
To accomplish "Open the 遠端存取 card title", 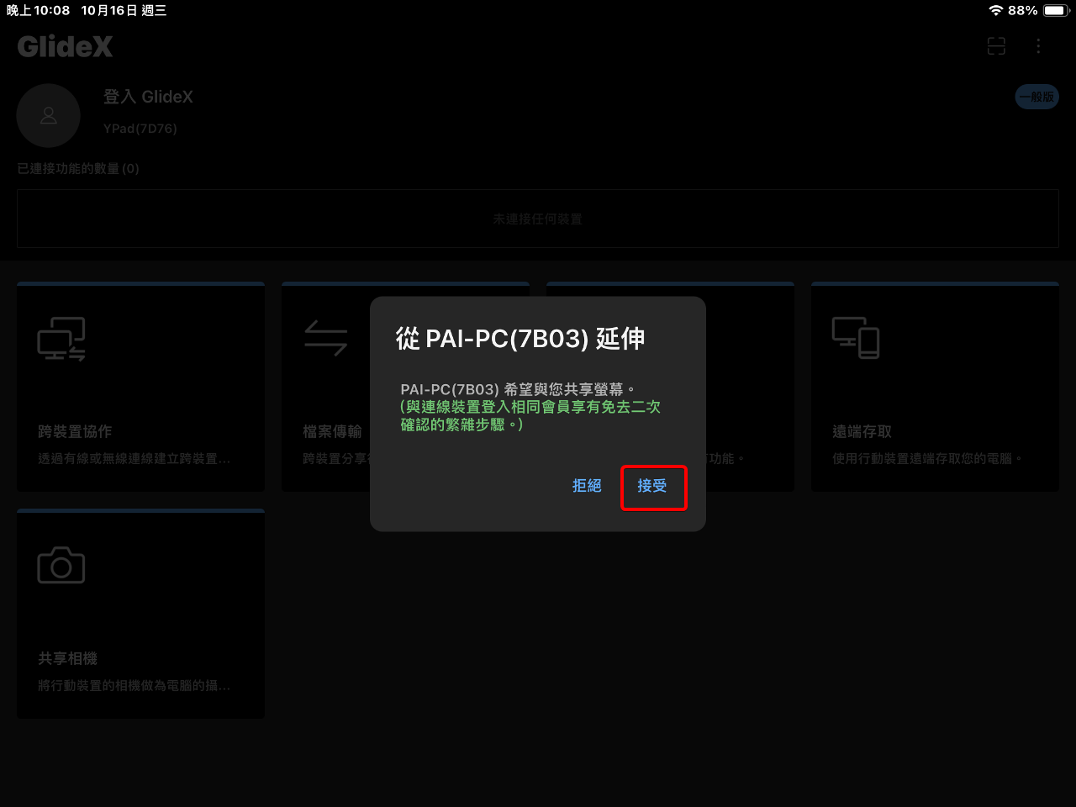I will (862, 431).
